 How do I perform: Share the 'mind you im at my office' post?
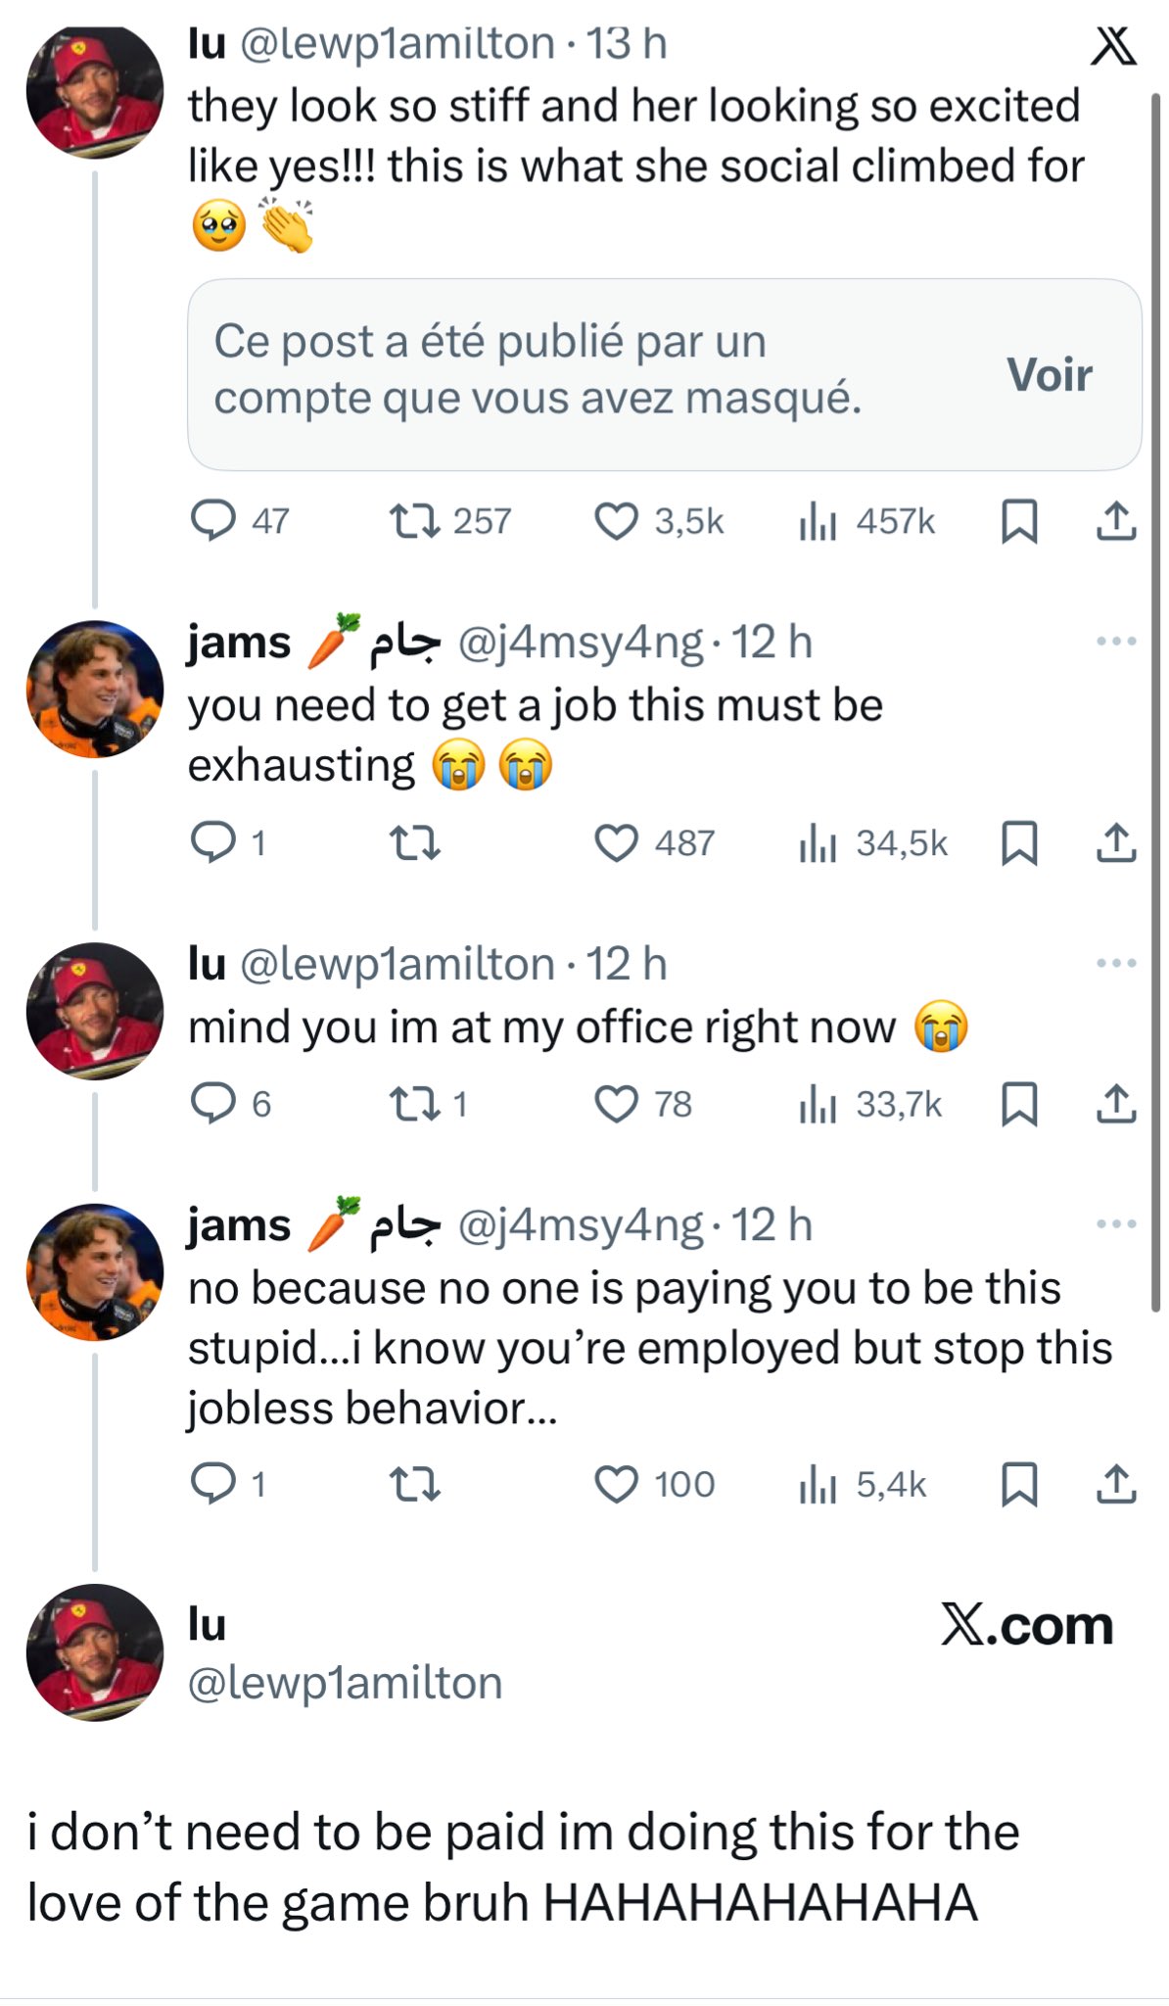1115,1104
